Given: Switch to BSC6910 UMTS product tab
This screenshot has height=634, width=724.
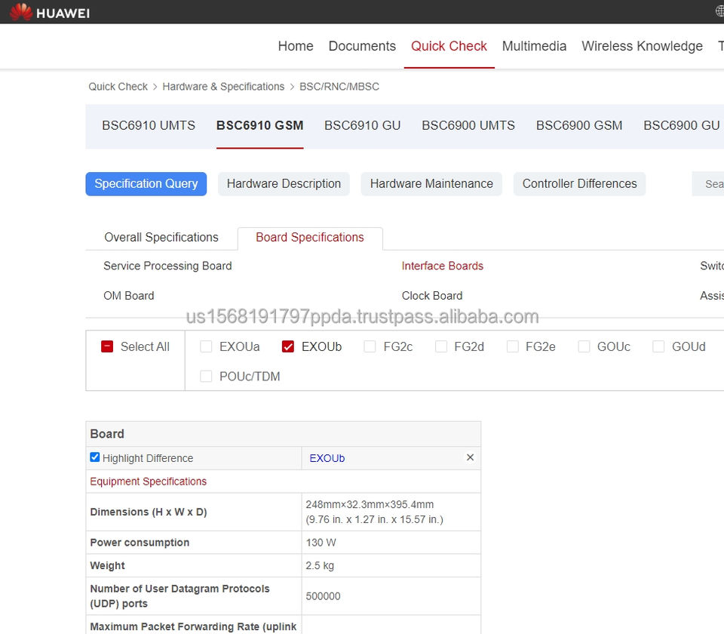Looking at the screenshot, I should 149,125.
